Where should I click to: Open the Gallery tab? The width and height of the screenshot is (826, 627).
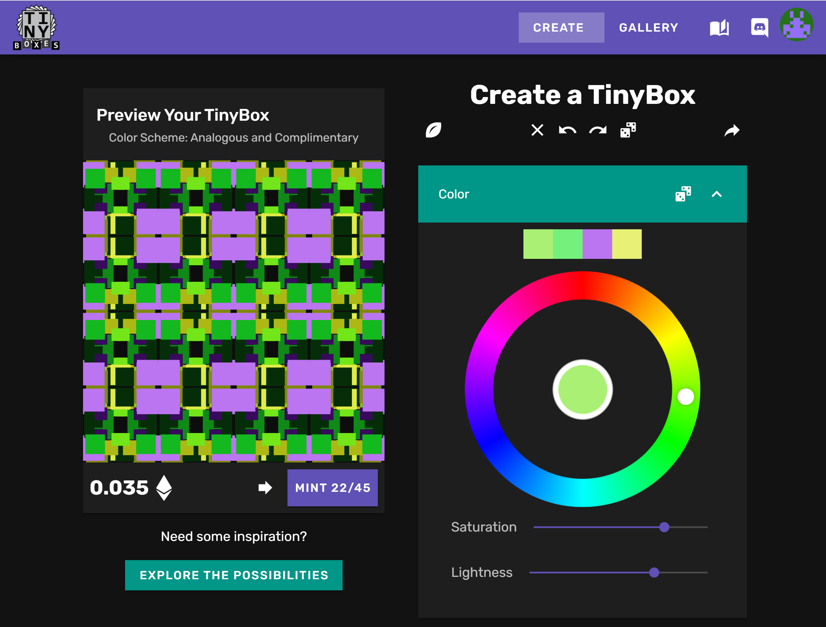pyautogui.click(x=648, y=28)
